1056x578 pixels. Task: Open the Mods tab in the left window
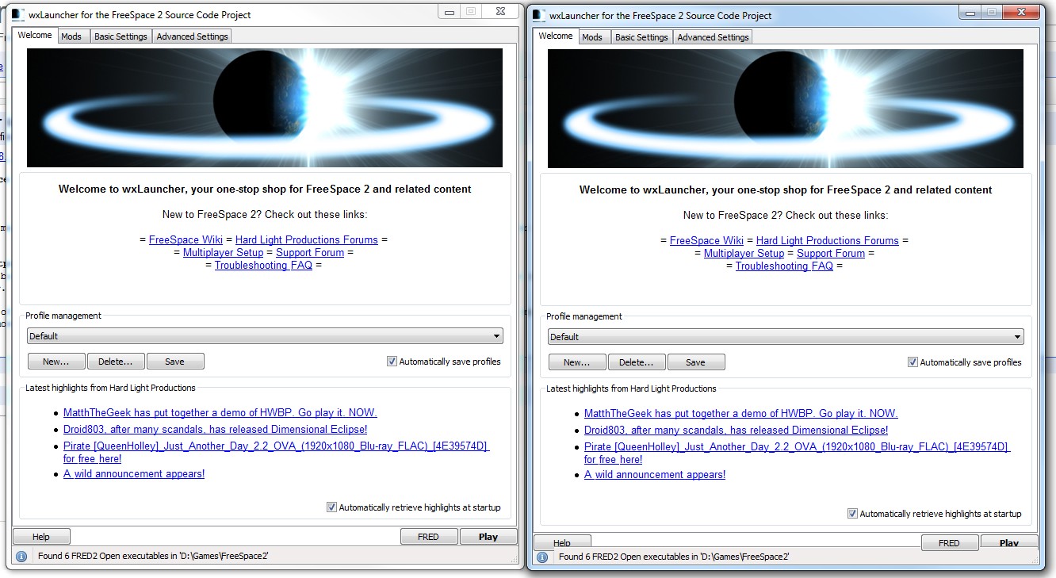[x=71, y=36]
